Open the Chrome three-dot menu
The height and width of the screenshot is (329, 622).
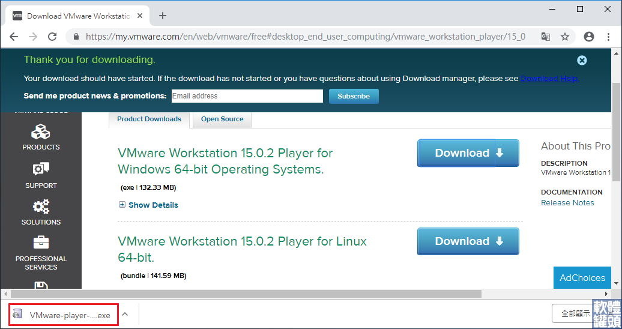(x=608, y=37)
